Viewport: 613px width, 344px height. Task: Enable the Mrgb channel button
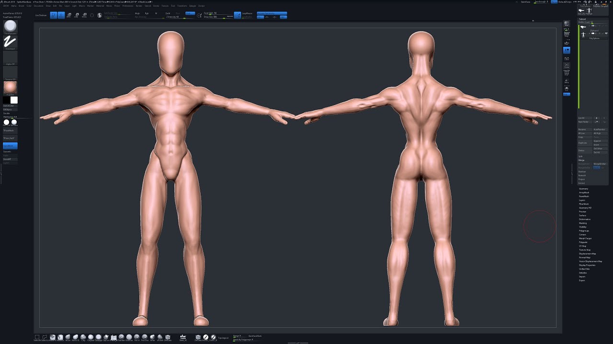[x=137, y=13]
